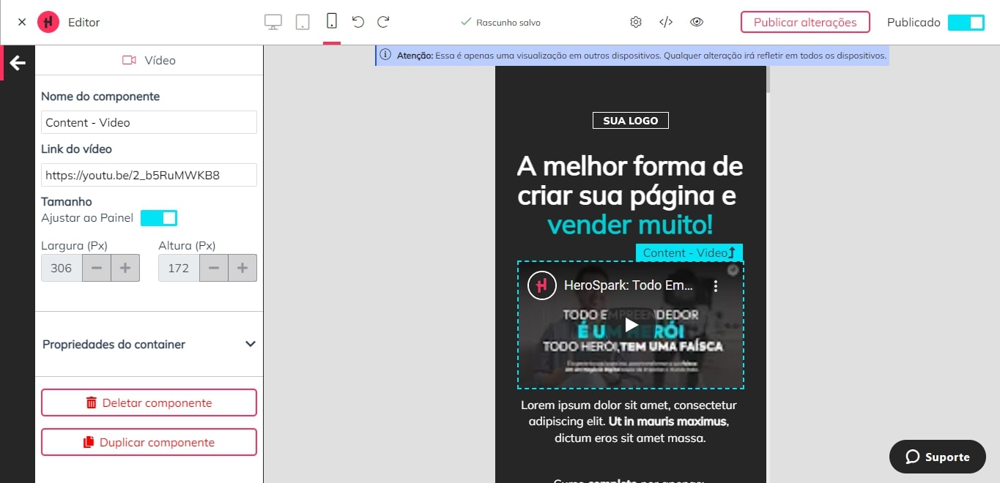Toggle the Publicado switch

pyautogui.click(x=966, y=23)
